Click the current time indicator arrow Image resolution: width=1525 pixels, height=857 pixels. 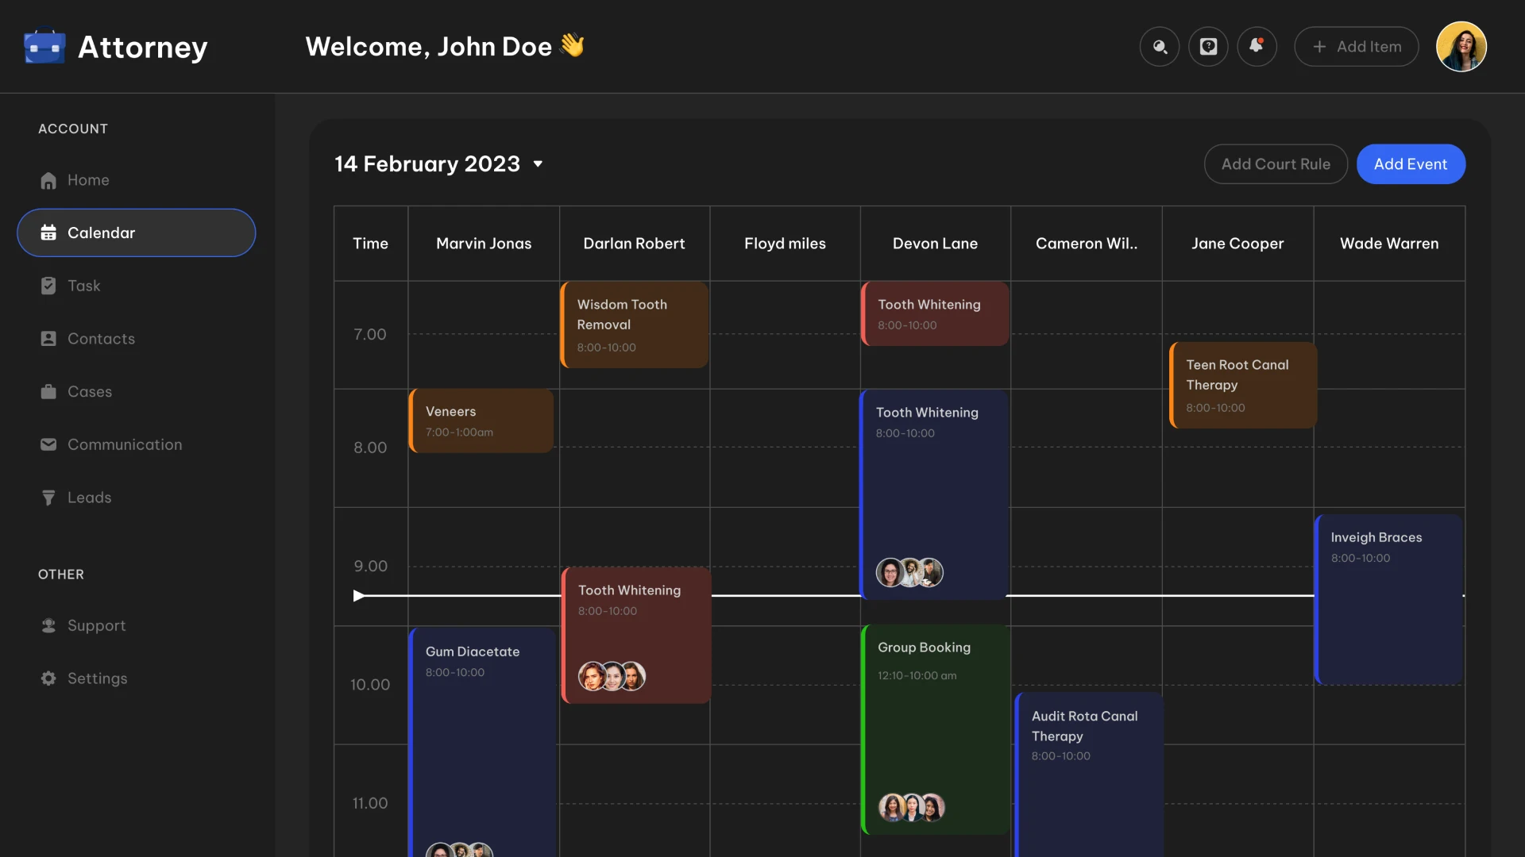(358, 596)
